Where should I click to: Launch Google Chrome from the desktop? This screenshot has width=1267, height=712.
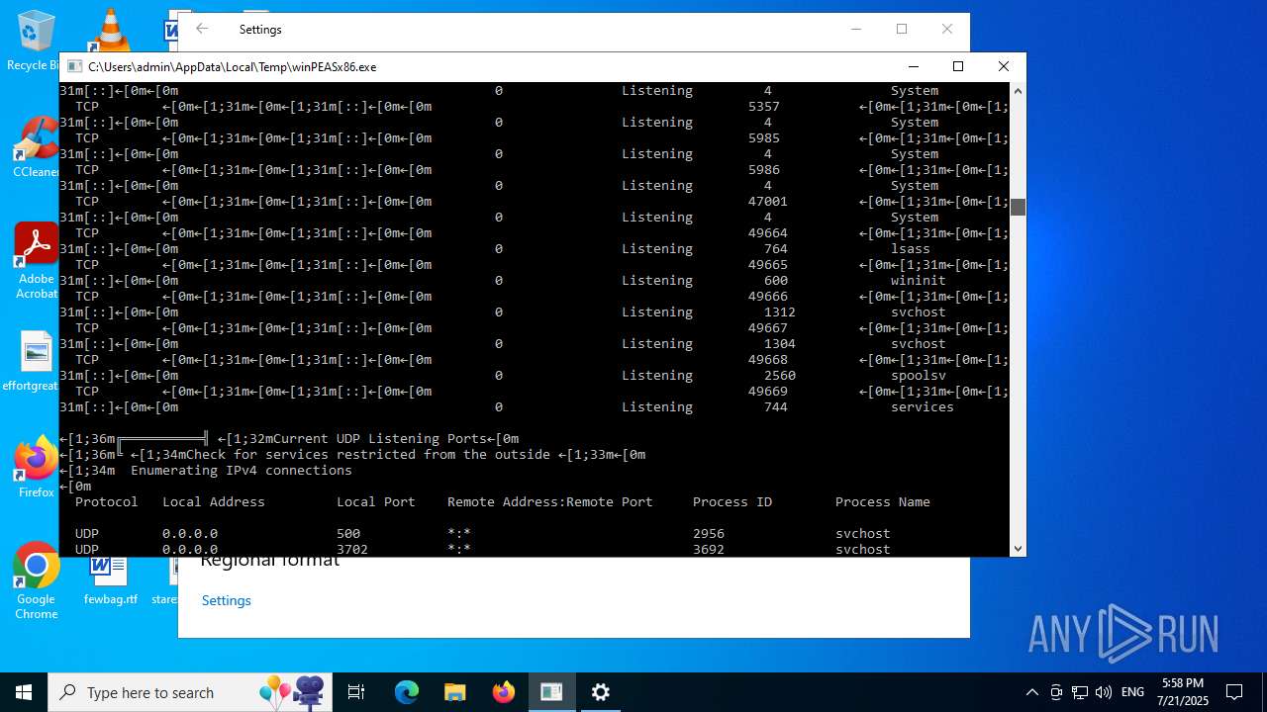tap(36, 580)
